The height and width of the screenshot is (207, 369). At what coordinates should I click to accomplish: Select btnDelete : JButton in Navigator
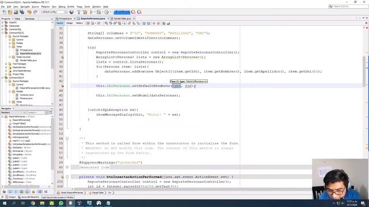pyautogui.click(x=22, y=148)
